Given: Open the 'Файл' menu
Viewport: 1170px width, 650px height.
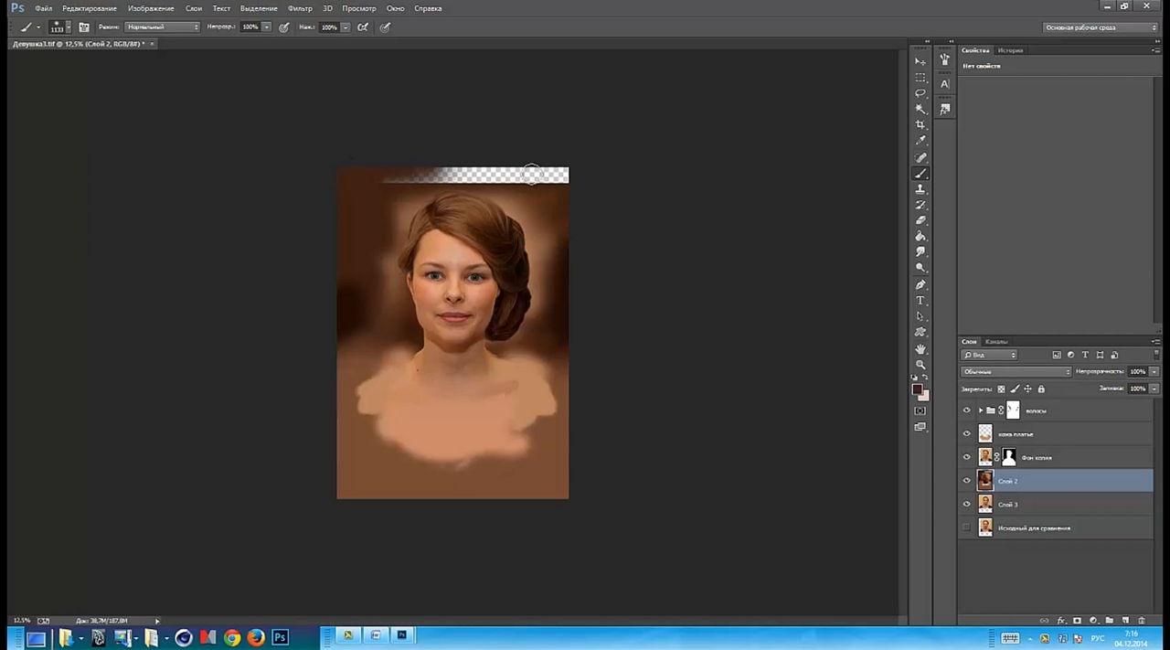Looking at the screenshot, I should [x=43, y=8].
